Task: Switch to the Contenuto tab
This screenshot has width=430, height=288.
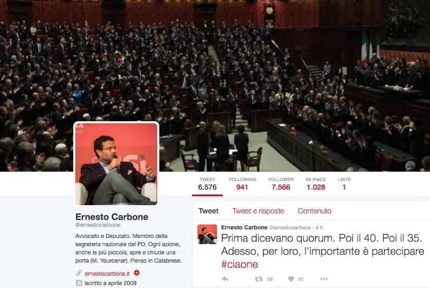Action: 315,211
